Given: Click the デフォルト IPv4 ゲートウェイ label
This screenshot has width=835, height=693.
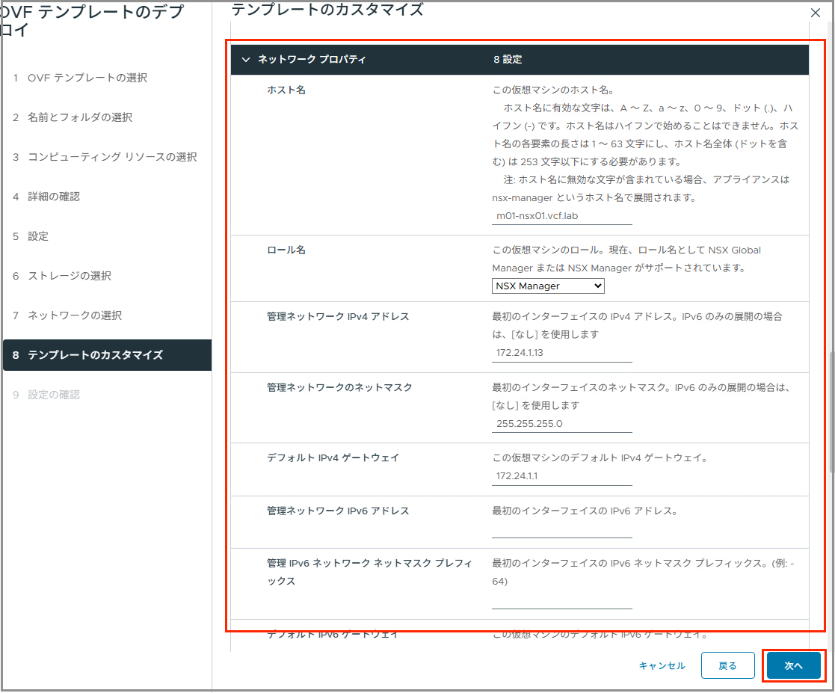Looking at the screenshot, I should pos(333,458).
